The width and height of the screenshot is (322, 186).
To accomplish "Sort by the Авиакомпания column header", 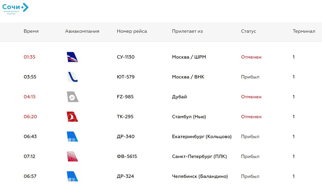I will point(82,31).
